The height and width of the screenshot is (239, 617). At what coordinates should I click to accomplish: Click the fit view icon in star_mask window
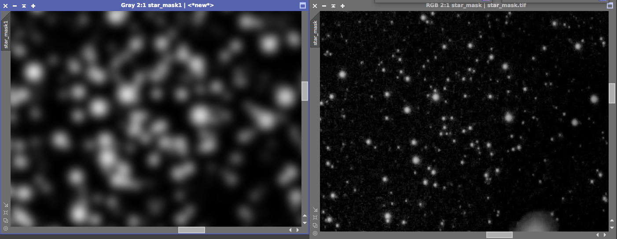click(x=315, y=217)
